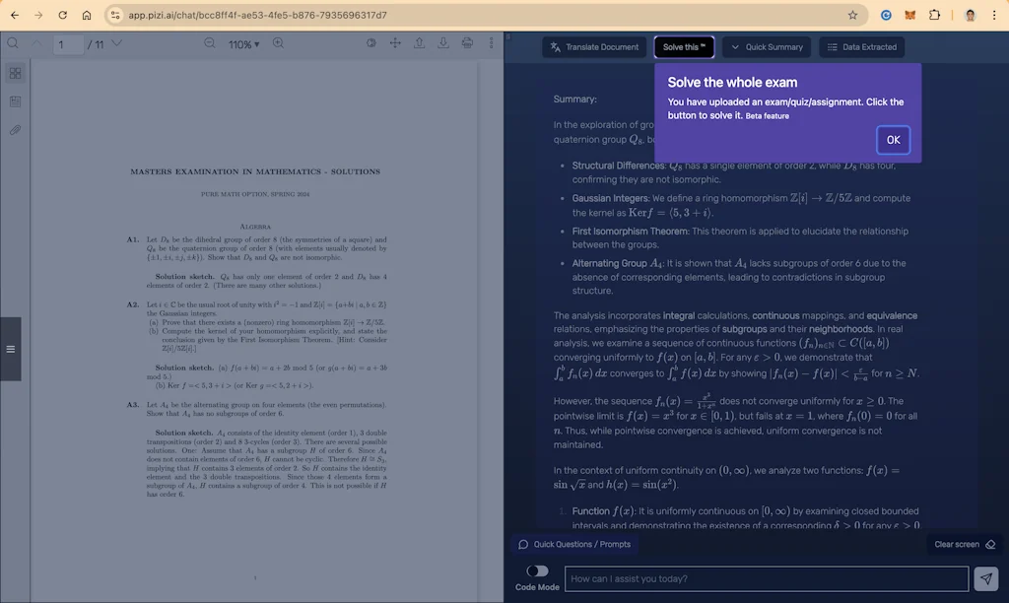Send the chat message

(986, 578)
